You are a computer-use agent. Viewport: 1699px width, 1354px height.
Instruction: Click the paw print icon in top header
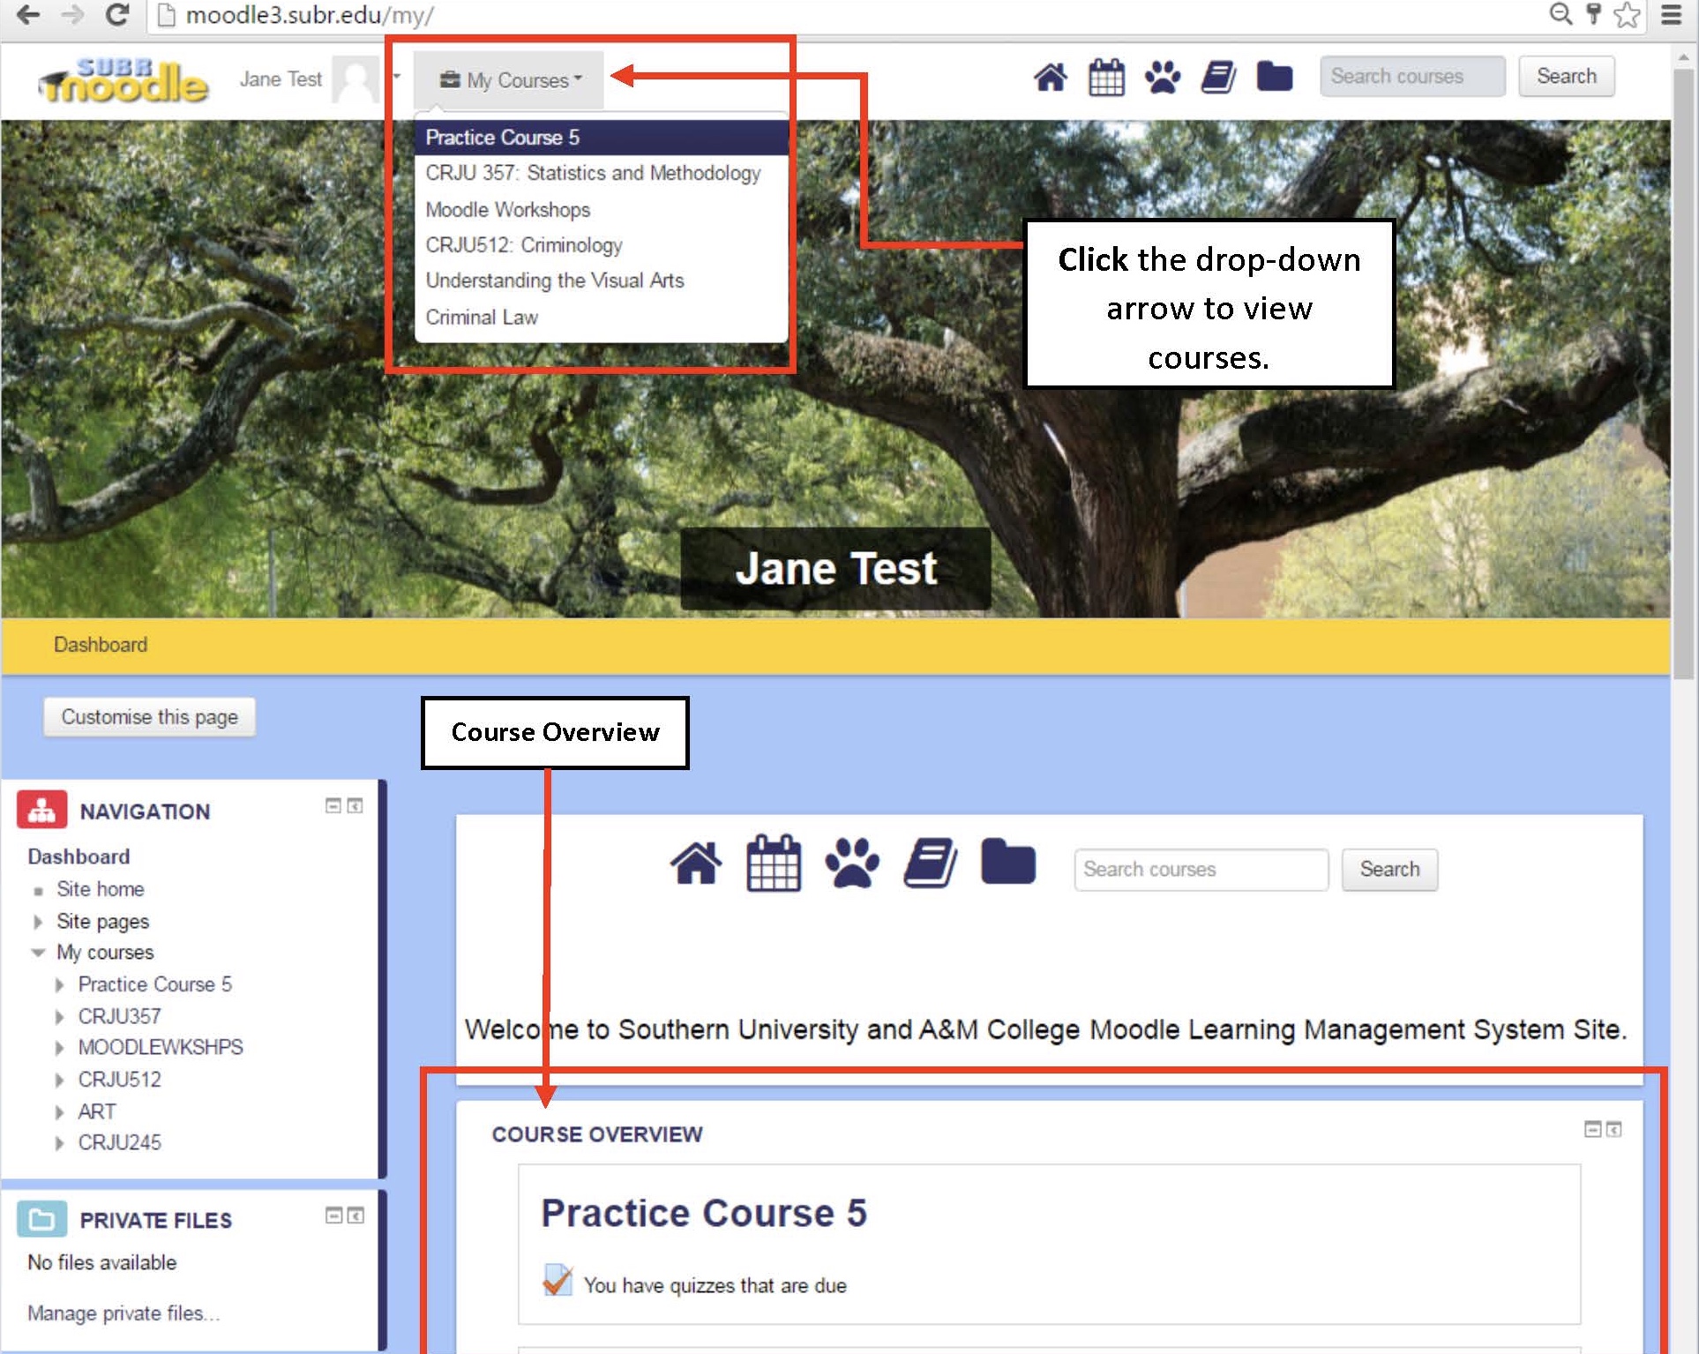point(1163,78)
